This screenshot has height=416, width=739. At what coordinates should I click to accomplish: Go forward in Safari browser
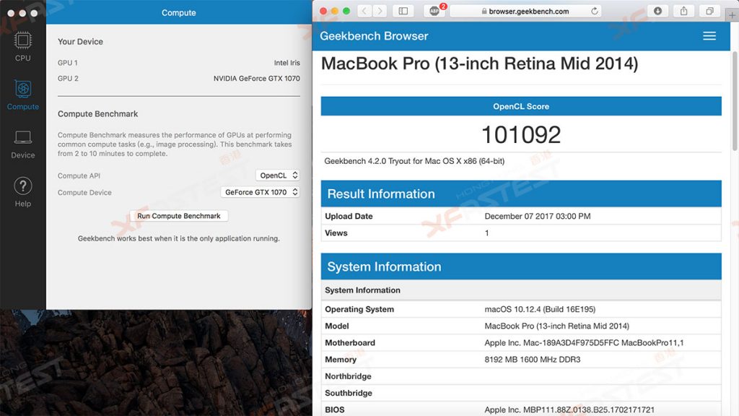[x=380, y=11]
